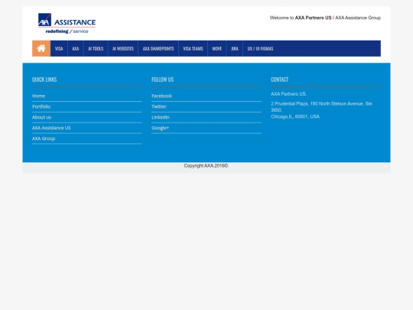Open the Portfolio quick link
This screenshot has height=310, width=413.
pos(41,106)
